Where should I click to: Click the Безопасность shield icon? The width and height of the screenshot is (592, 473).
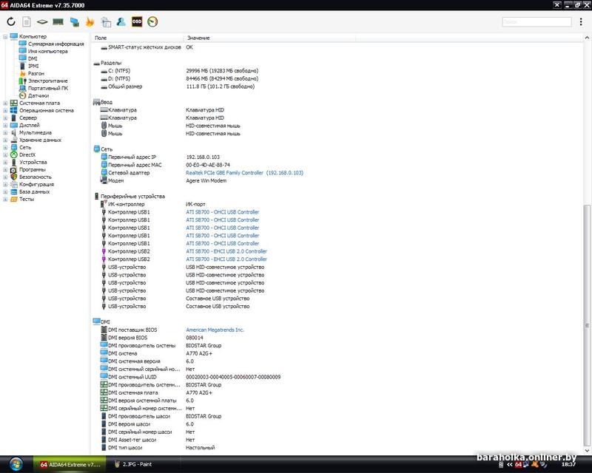[x=14, y=177]
